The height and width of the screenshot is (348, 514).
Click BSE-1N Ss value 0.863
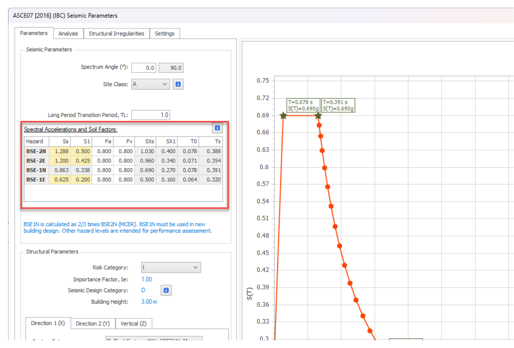pos(60,170)
